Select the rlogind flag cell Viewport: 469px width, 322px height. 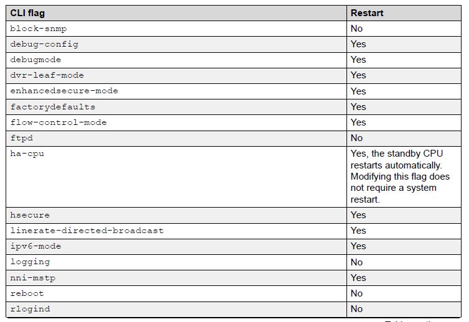tap(30, 309)
